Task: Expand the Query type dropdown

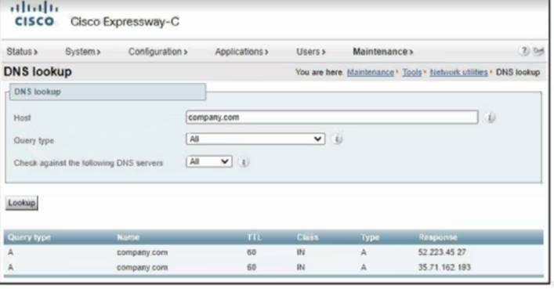Action: click(255, 139)
